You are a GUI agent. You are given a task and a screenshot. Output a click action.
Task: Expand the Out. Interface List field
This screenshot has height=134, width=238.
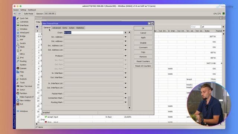point(126,88)
